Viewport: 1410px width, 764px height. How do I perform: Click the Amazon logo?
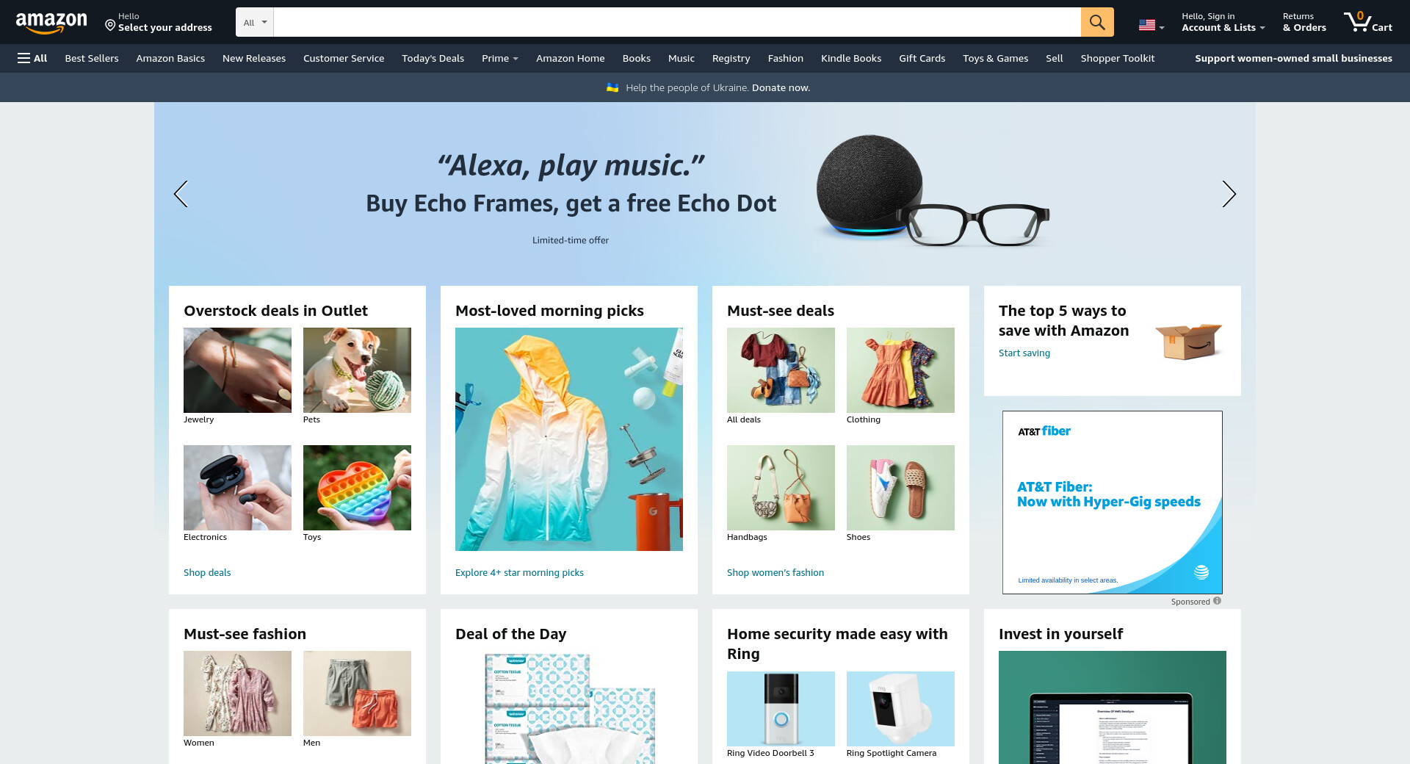pyautogui.click(x=51, y=23)
